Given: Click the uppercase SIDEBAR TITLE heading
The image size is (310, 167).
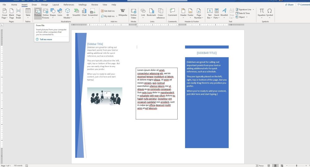Looking at the screenshot, I should [x=206, y=53].
